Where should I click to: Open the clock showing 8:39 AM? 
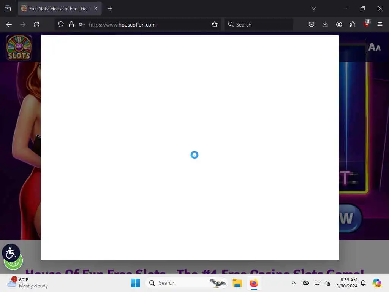click(347, 283)
